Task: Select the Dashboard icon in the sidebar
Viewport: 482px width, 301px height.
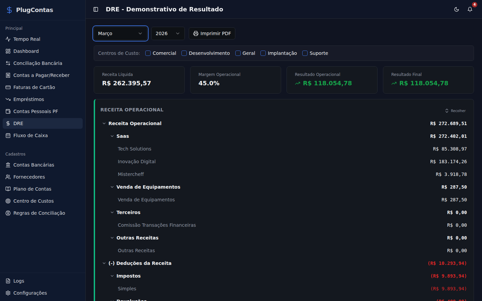Action: pyautogui.click(x=8, y=51)
